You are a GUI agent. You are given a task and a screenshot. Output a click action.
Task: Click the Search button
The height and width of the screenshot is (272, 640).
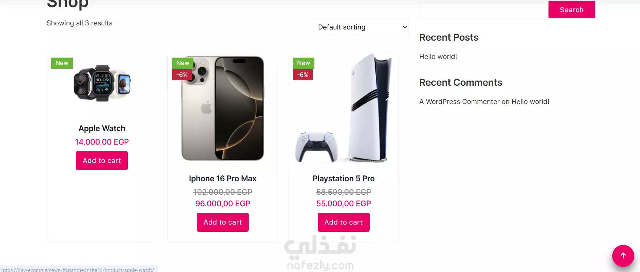coord(572,9)
